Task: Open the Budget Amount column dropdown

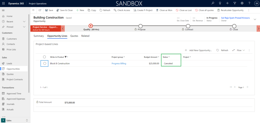Action: tap(158, 57)
